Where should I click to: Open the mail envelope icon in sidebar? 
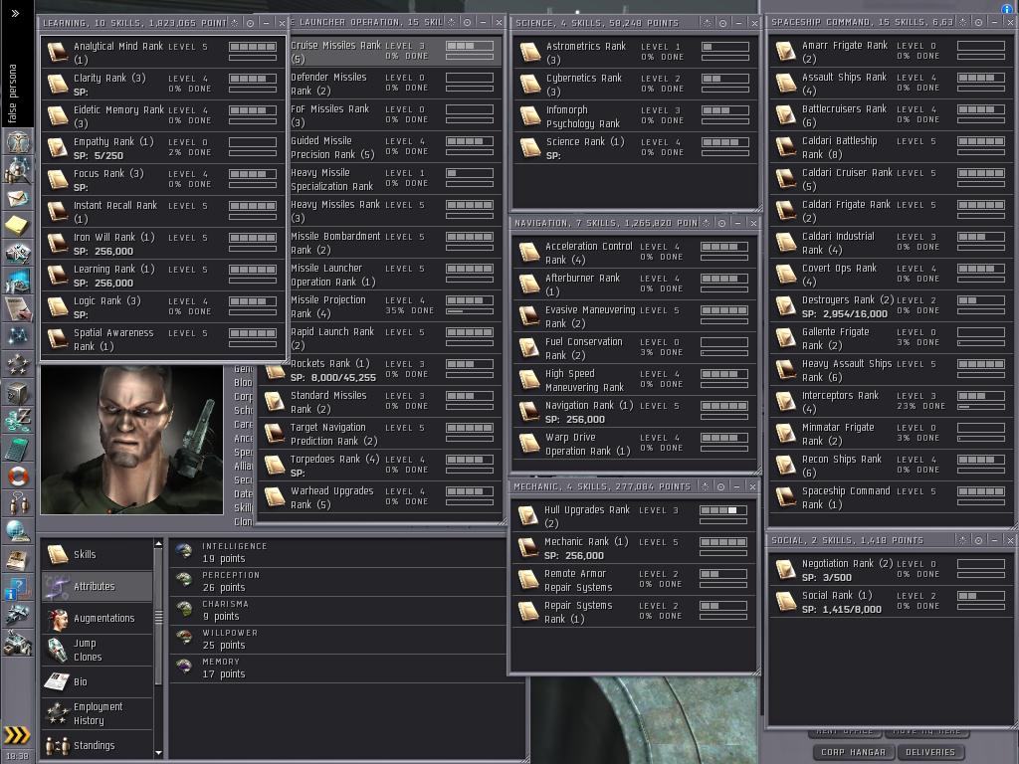(18, 198)
